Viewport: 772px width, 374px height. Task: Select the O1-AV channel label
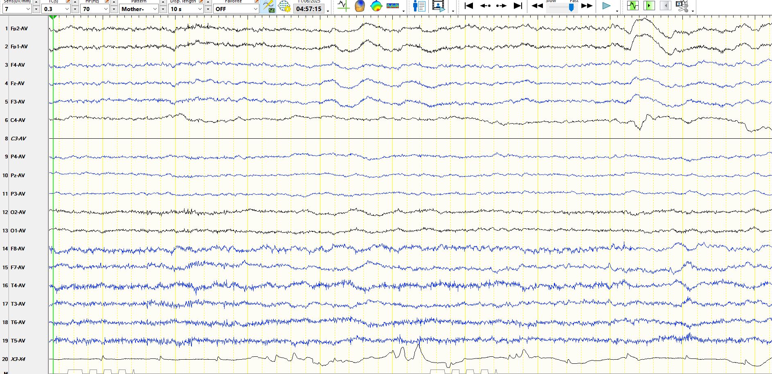(x=18, y=231)
